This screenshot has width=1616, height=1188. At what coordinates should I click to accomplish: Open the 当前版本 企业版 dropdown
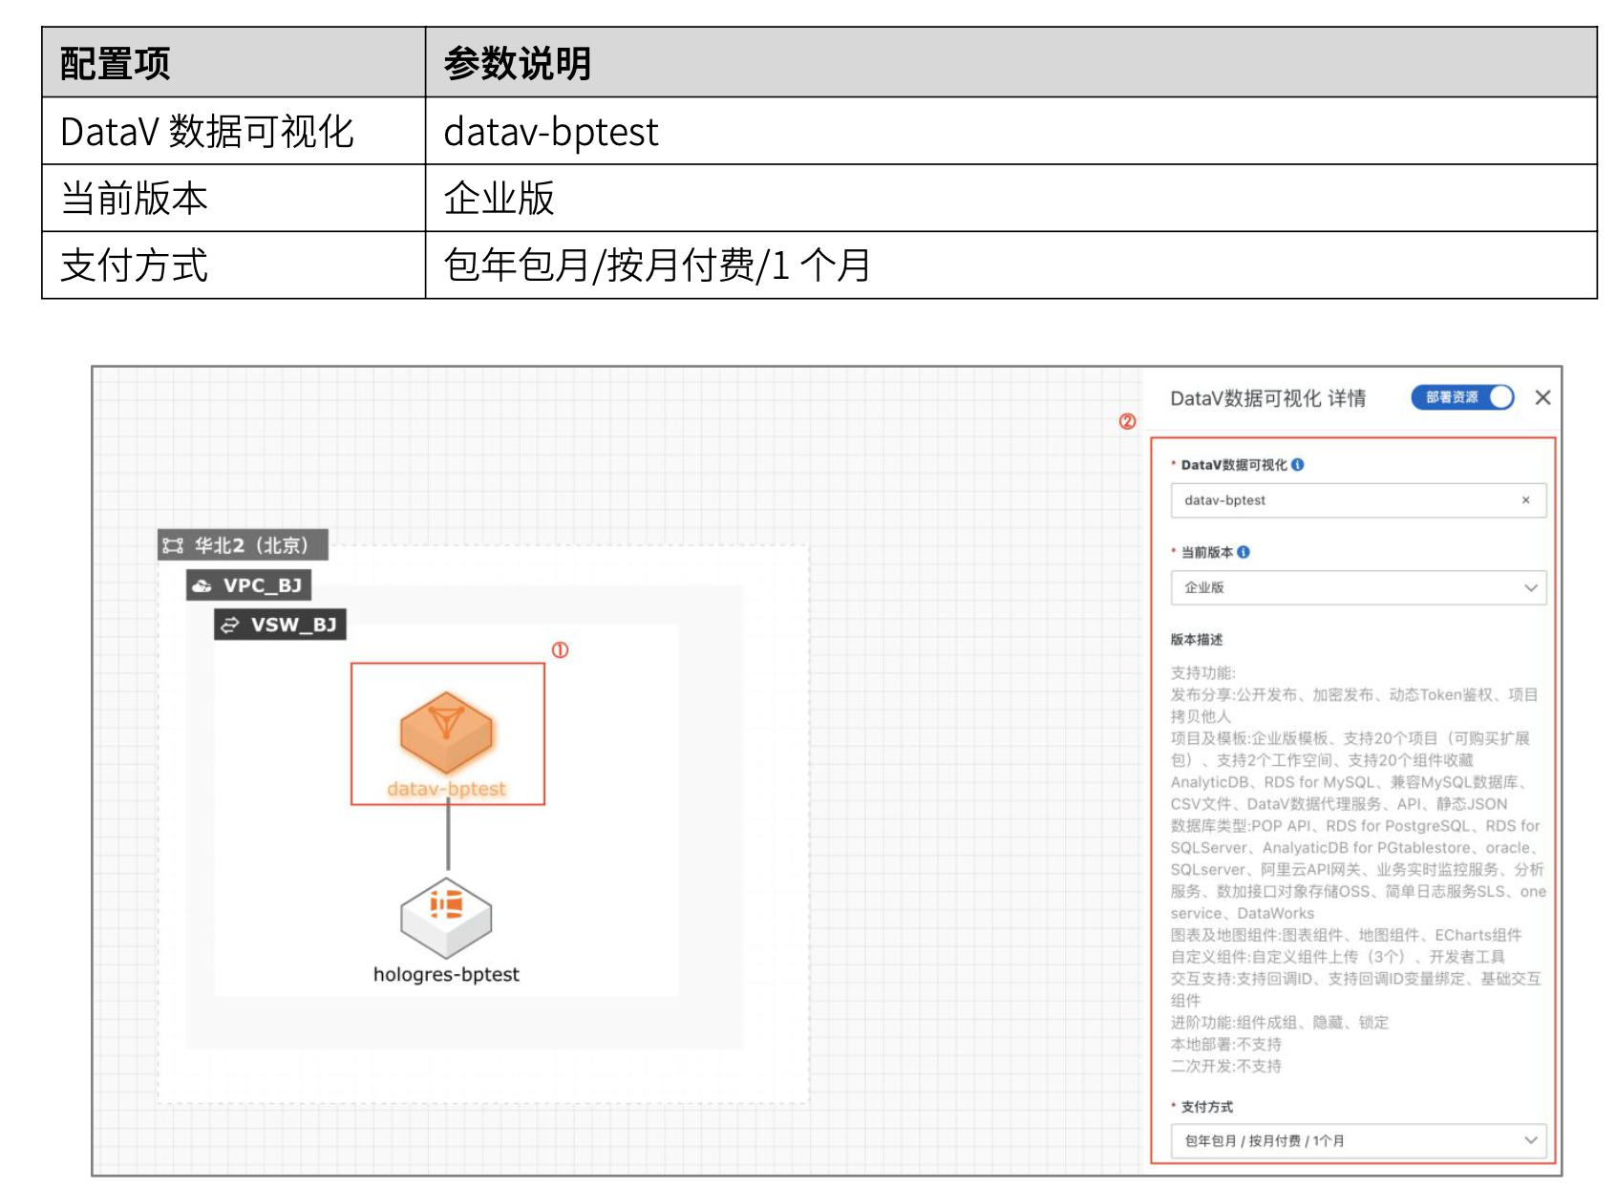(x=1358, y=587)
